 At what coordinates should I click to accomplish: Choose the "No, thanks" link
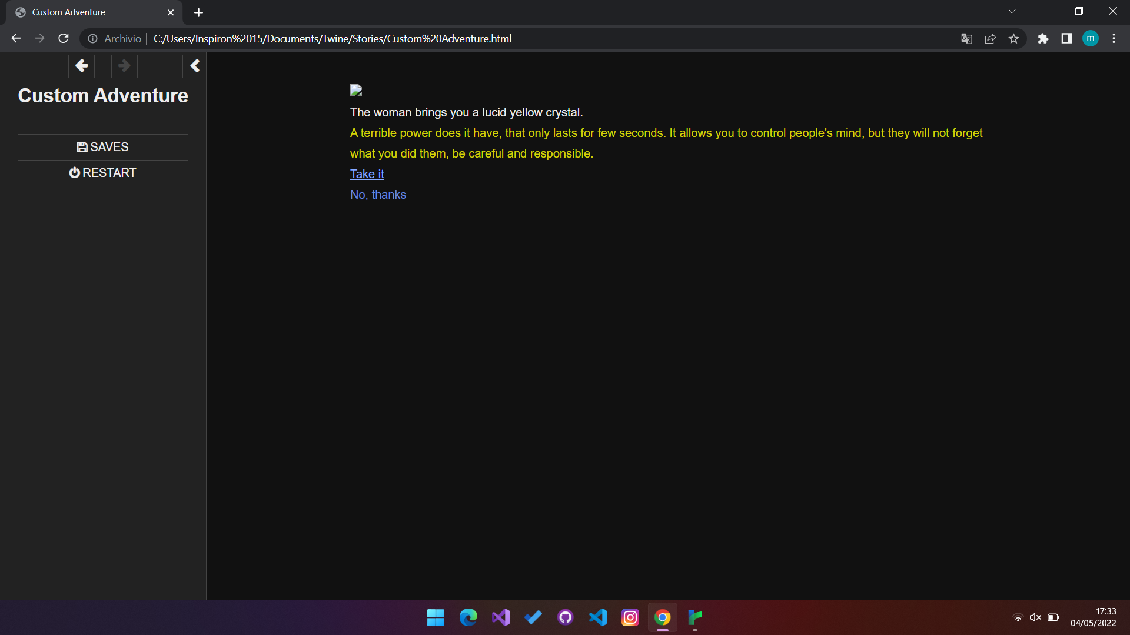pos(378,195)
